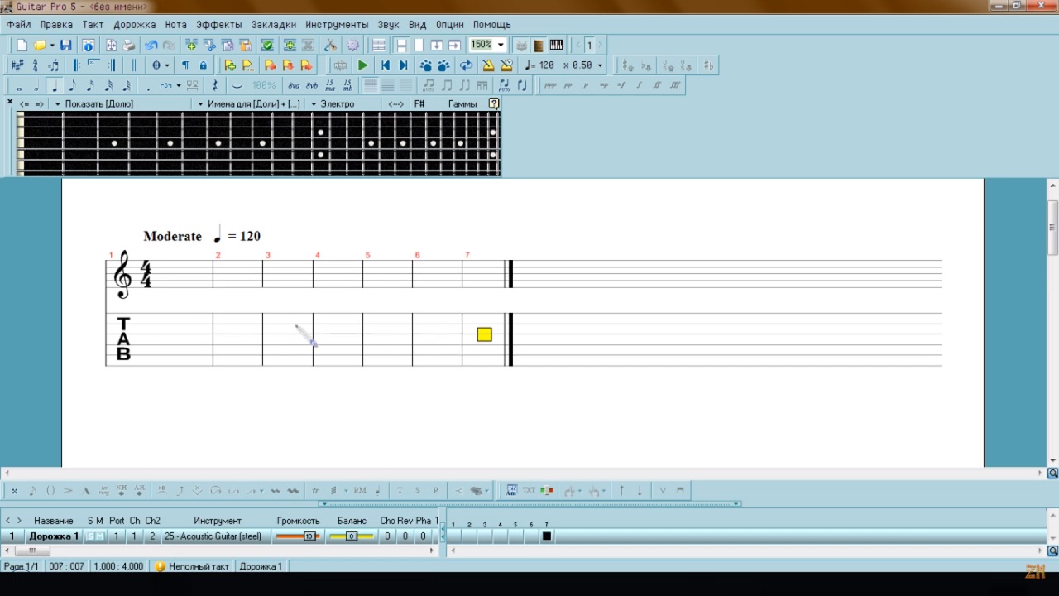Image resolution: width=1059 pixels, height=596 pixels.
Task: Click the Save floppy disk icon
Action: 65,46
